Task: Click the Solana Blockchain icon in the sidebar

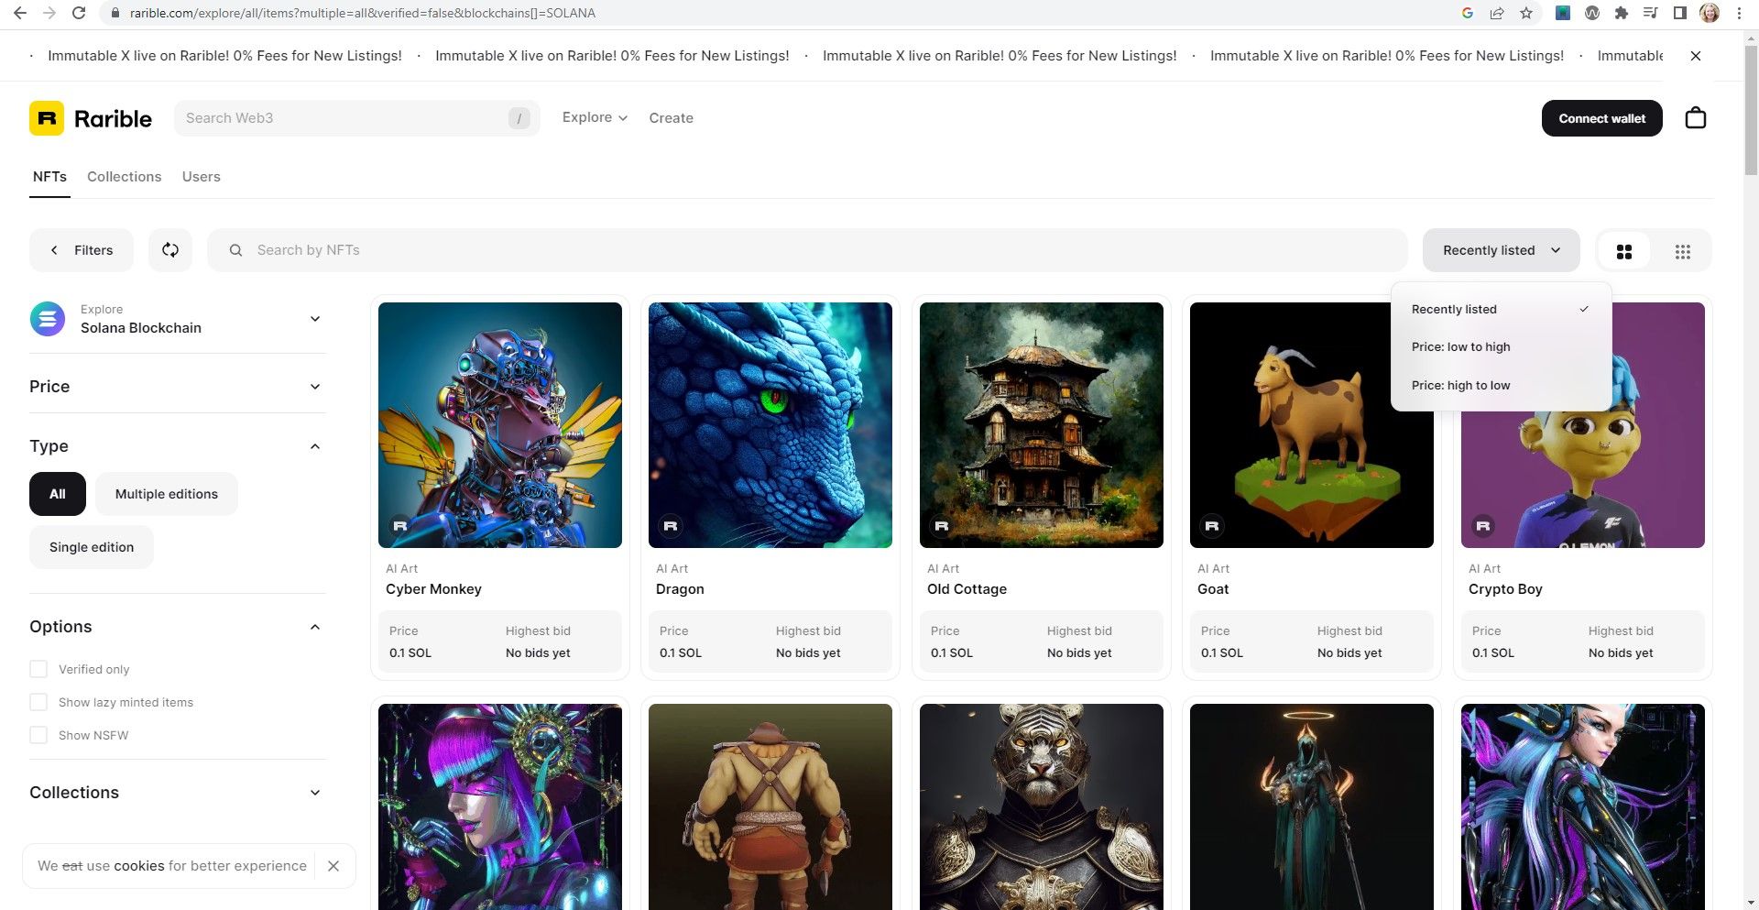Action: [x=48, y=318]
